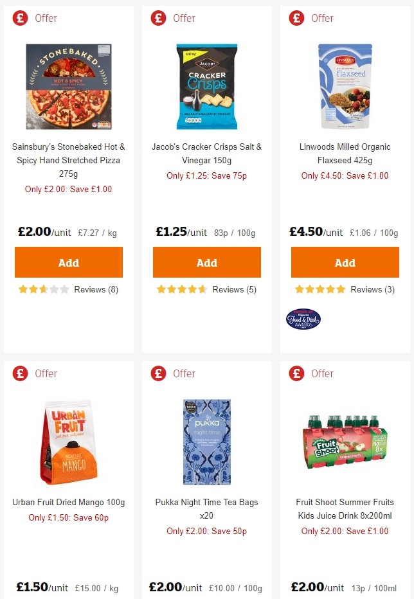
Task: Click the Offer icon above Linwoods Flaxseed
Action: point(296,18)
